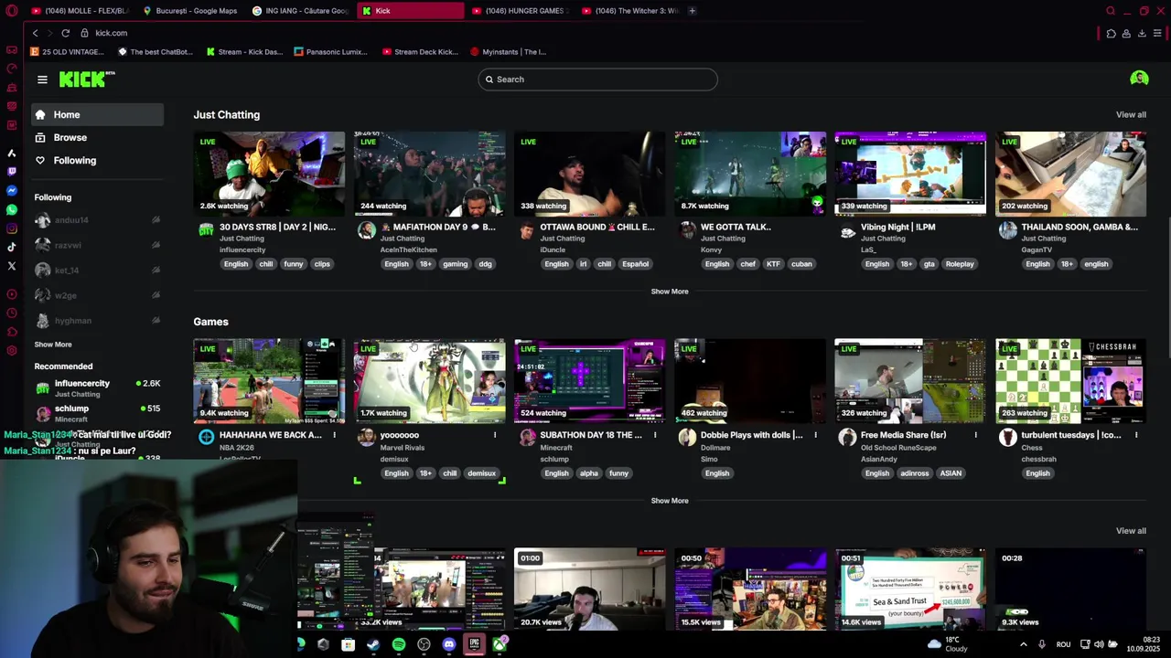Switch to the ING IANG Google search tab
This screenshot has height=658, width=1171.
(300, 11)
